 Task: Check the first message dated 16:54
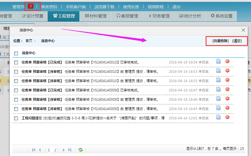(x=16, y=62)
